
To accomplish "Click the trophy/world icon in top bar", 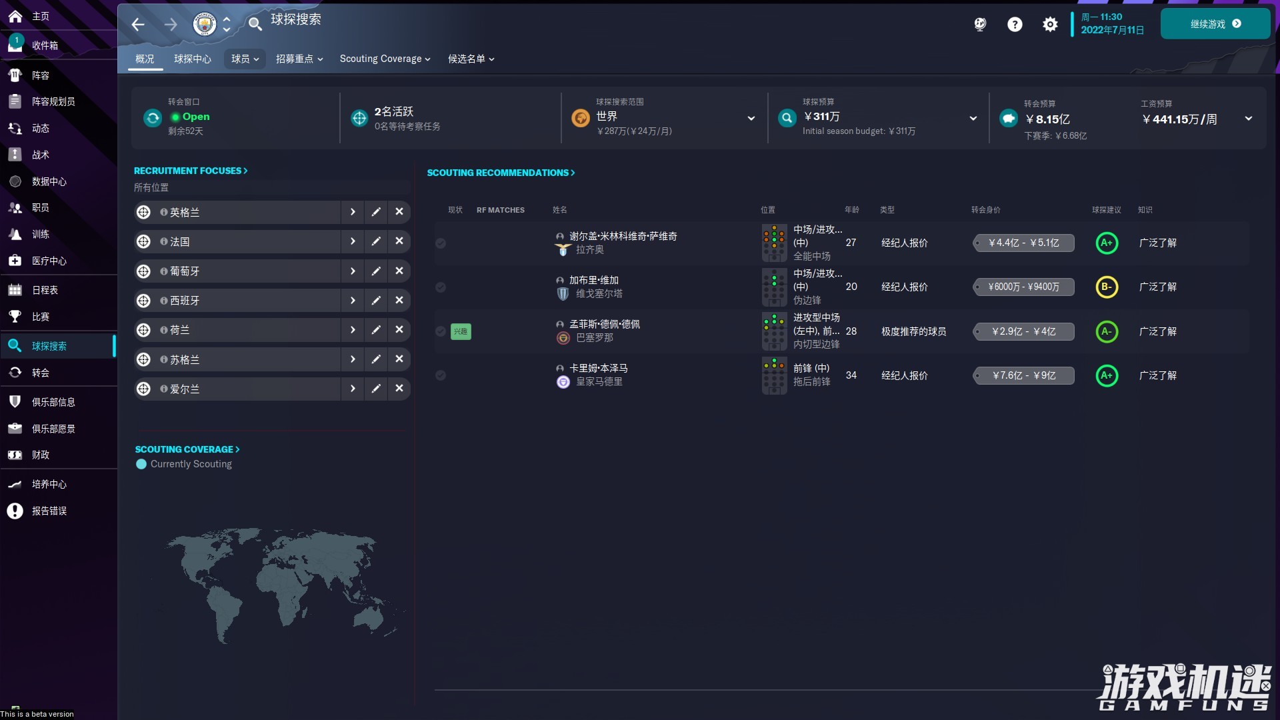I will [979, 24].
